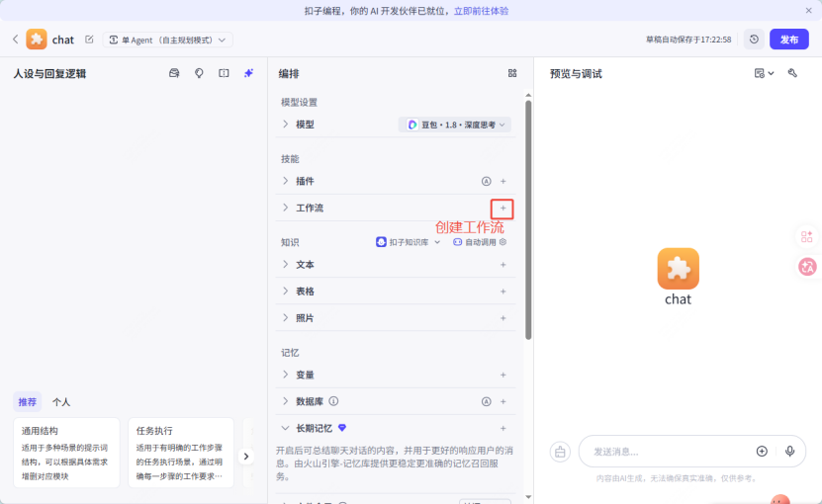Click the auto-add icon in 数据库 row

[x=487, y=402]
